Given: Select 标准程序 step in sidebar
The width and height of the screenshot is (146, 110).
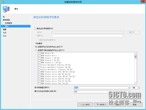Looking at the screenshot, I should point(9,23).
